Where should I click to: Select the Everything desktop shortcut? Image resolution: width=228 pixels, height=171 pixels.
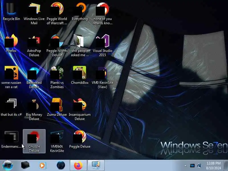point(80,12)
